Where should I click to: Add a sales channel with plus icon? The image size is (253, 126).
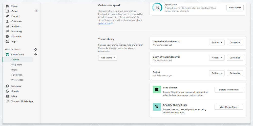(x=36, y=49)
